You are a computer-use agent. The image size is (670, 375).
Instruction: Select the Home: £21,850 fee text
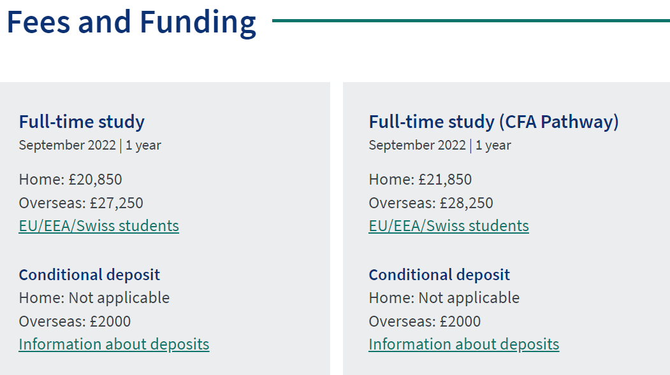pos(420,179)
